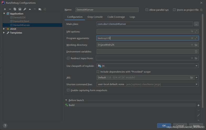Browse for main class with ellipsis button

(x=196, y=24)
